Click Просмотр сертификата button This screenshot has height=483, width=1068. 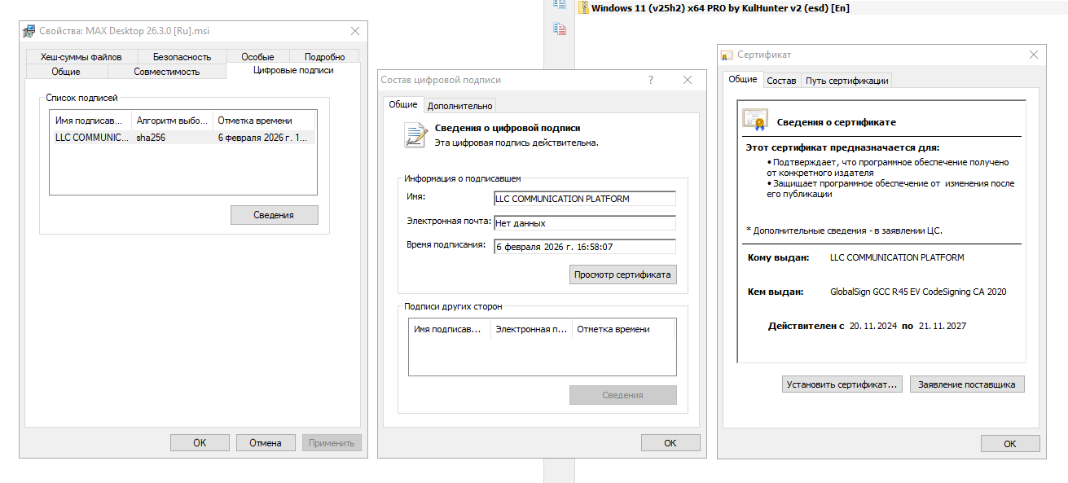coord(622,274)
